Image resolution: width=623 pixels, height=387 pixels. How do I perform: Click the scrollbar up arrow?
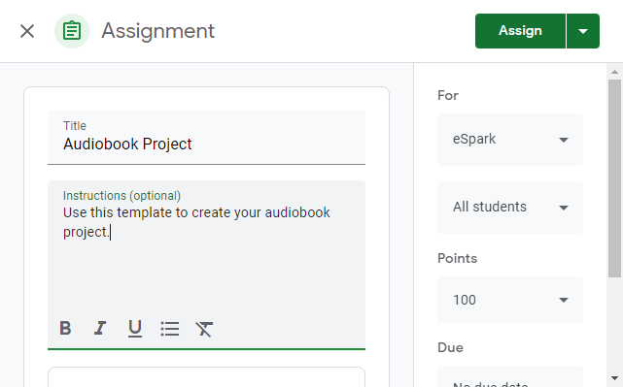point(614,72)
